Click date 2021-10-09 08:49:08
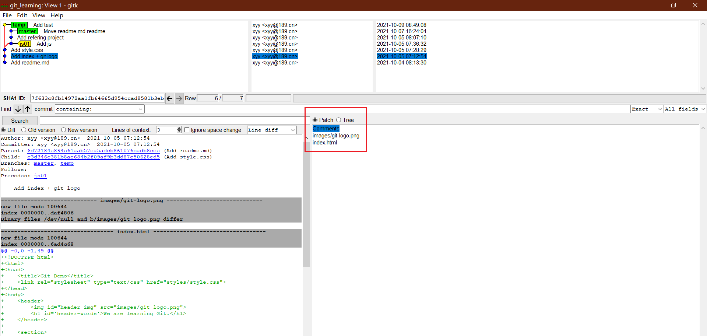Image resolution: width=707 pixels, height=336 pixels. 402,25
